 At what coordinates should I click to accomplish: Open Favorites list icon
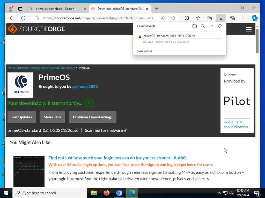(x=198, y=18)
